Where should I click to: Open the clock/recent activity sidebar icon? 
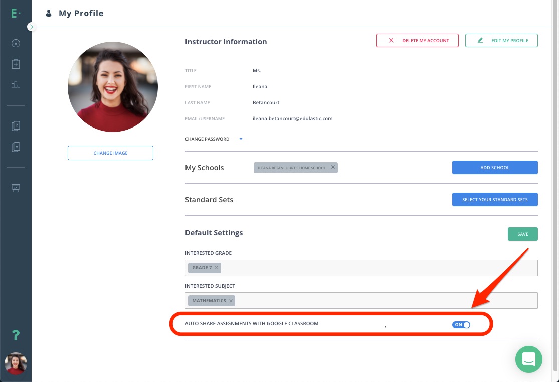tap(16, 43)
